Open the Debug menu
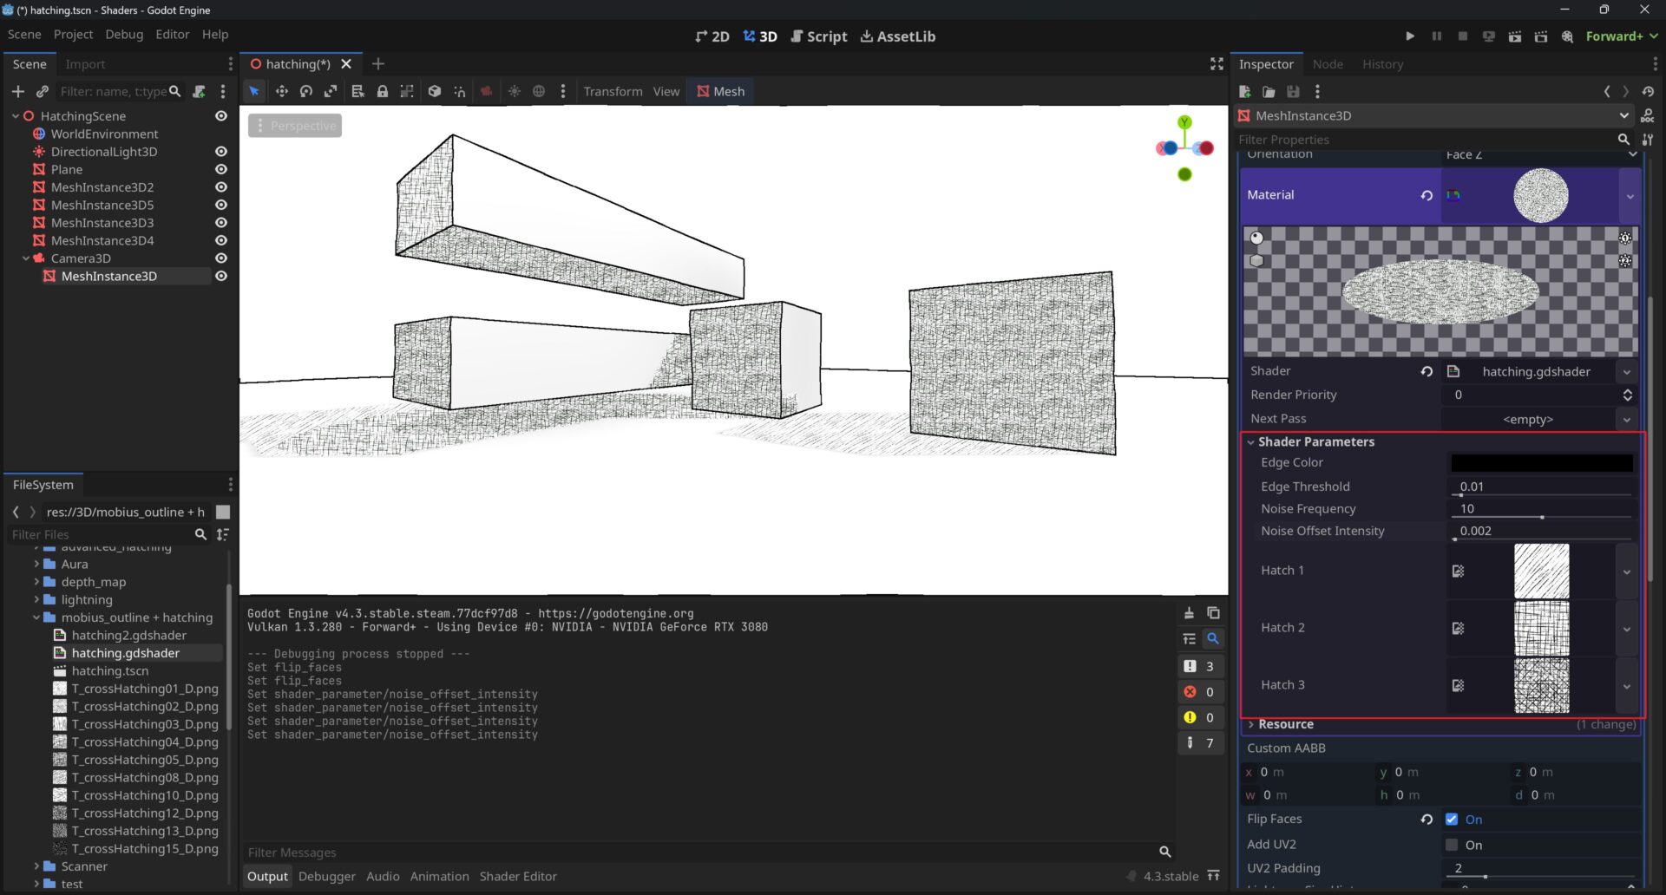This screenshot has width=1666, height=895. (x=124, y=34)
